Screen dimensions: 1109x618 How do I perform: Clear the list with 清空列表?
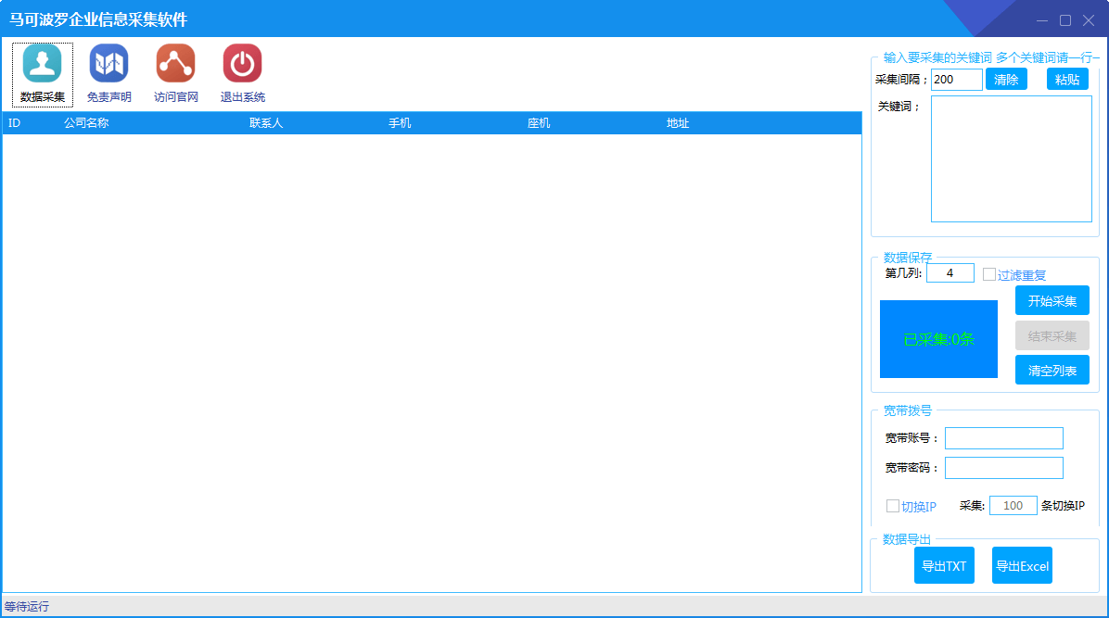(x=1052, y=370)
